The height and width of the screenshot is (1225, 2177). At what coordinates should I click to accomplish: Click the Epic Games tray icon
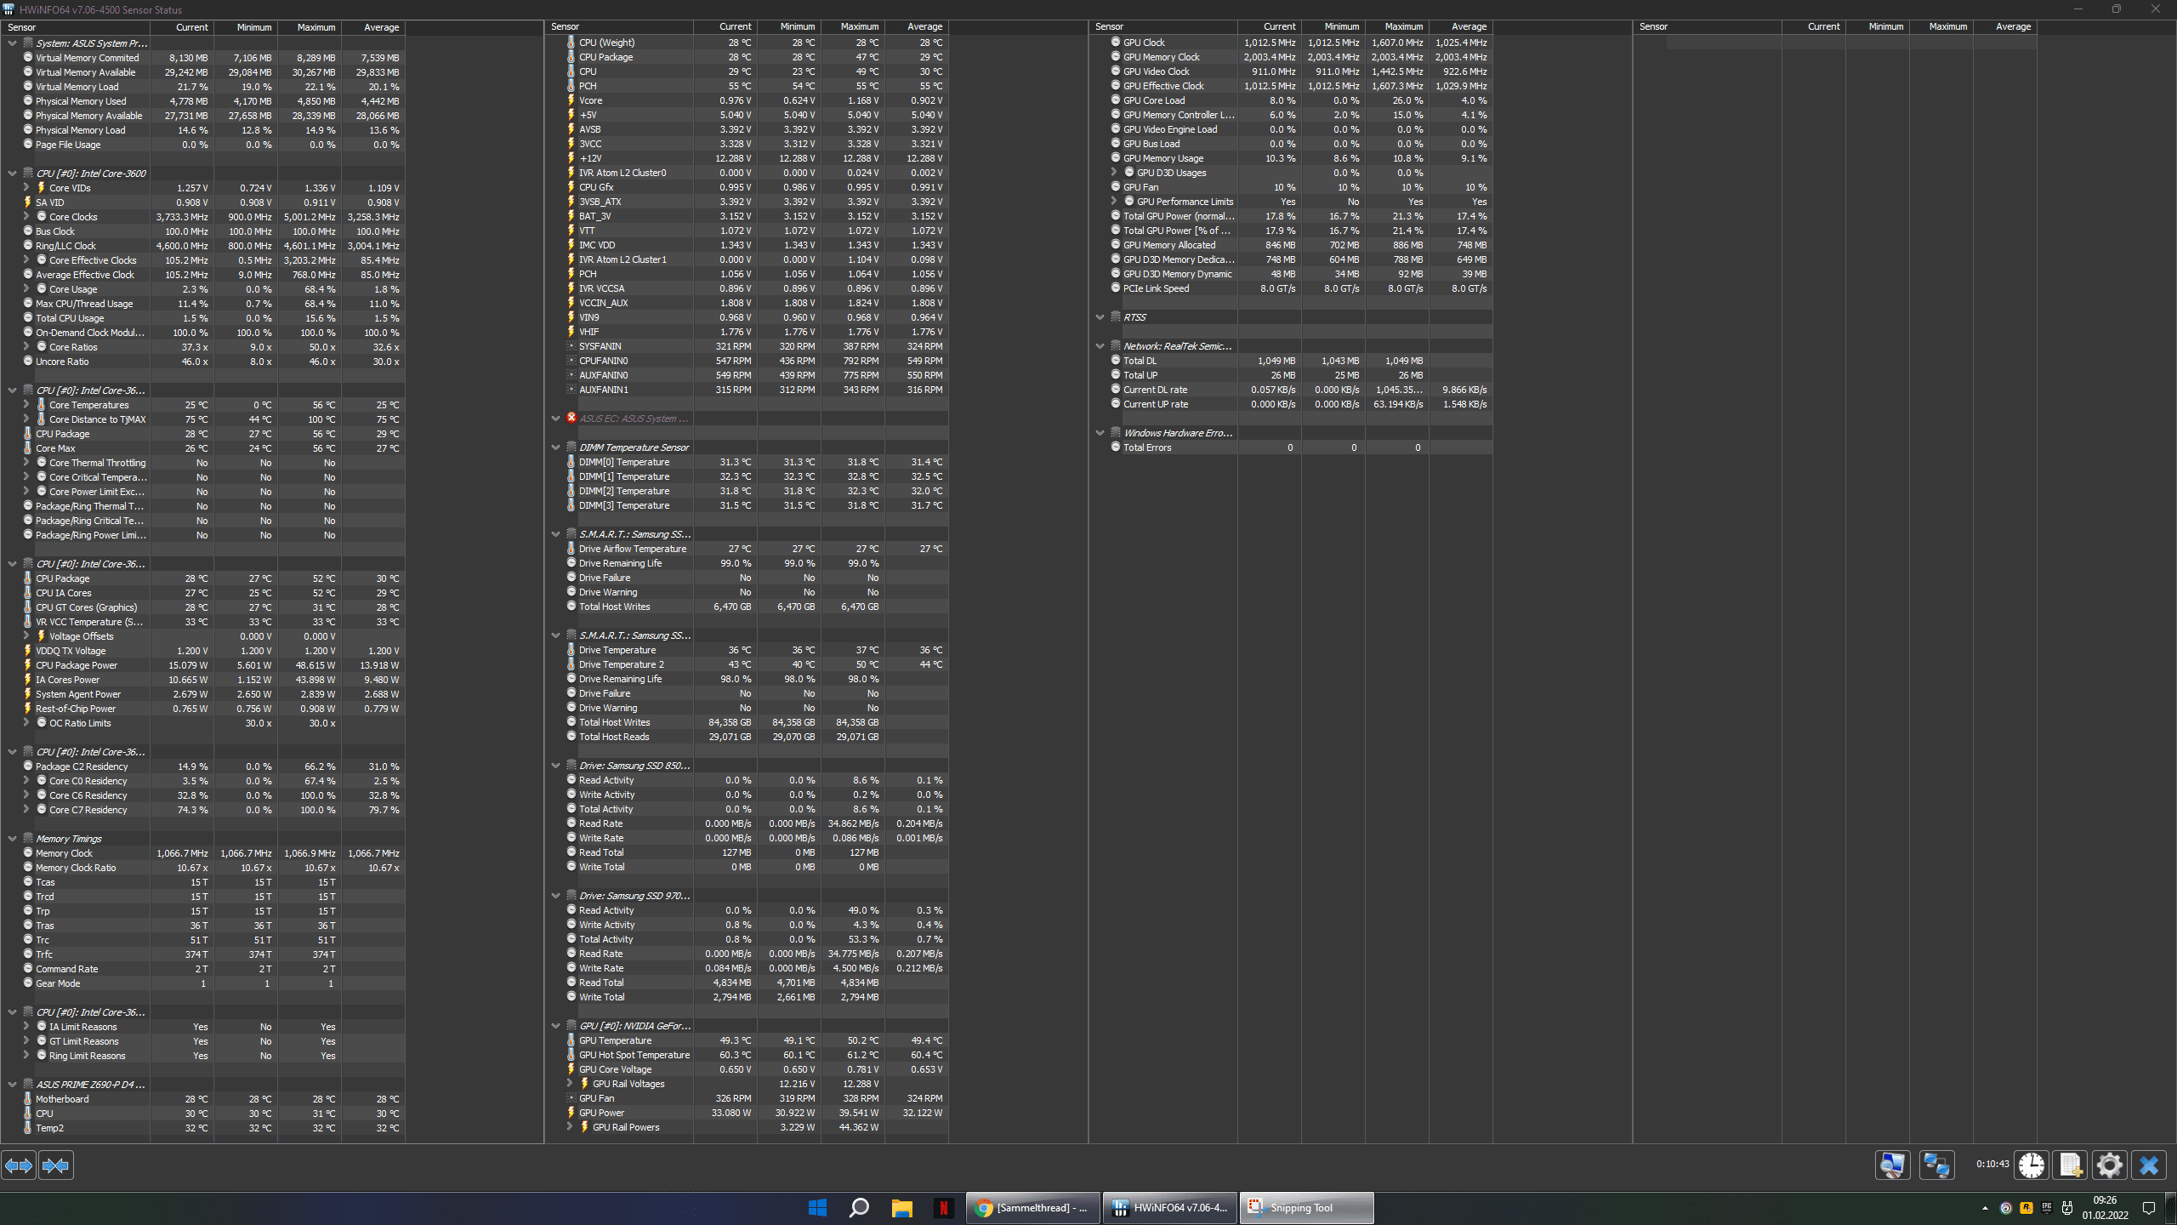(2047, 1208)
